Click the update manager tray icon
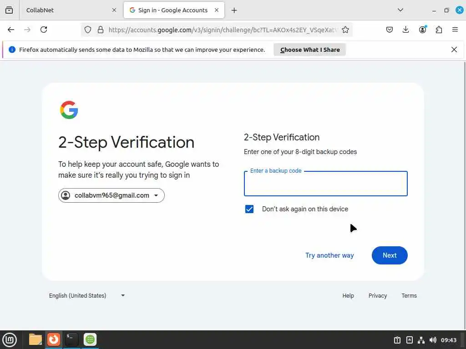 point(397,340)
